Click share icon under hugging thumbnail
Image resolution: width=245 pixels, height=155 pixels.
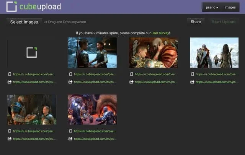tap(131, 82)
